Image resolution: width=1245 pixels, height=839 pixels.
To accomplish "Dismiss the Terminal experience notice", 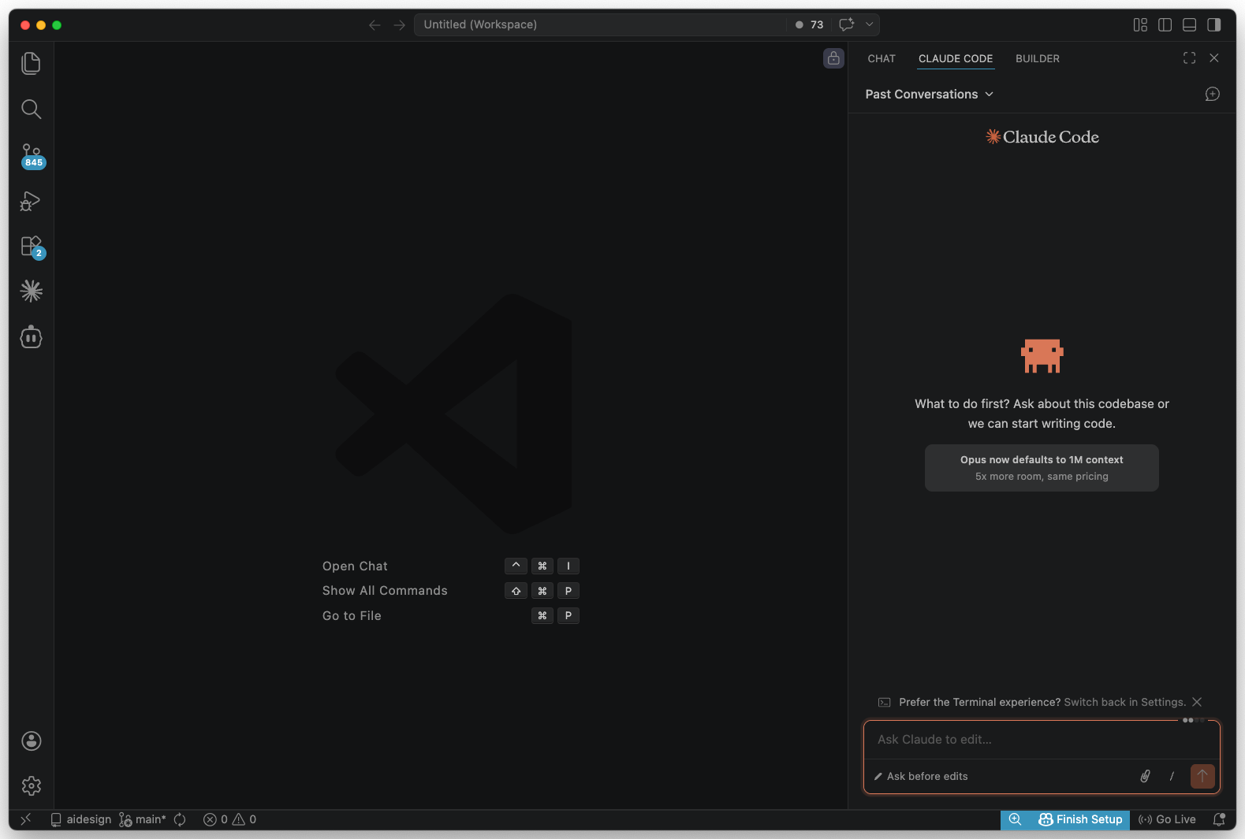I will pos(1197,702).
